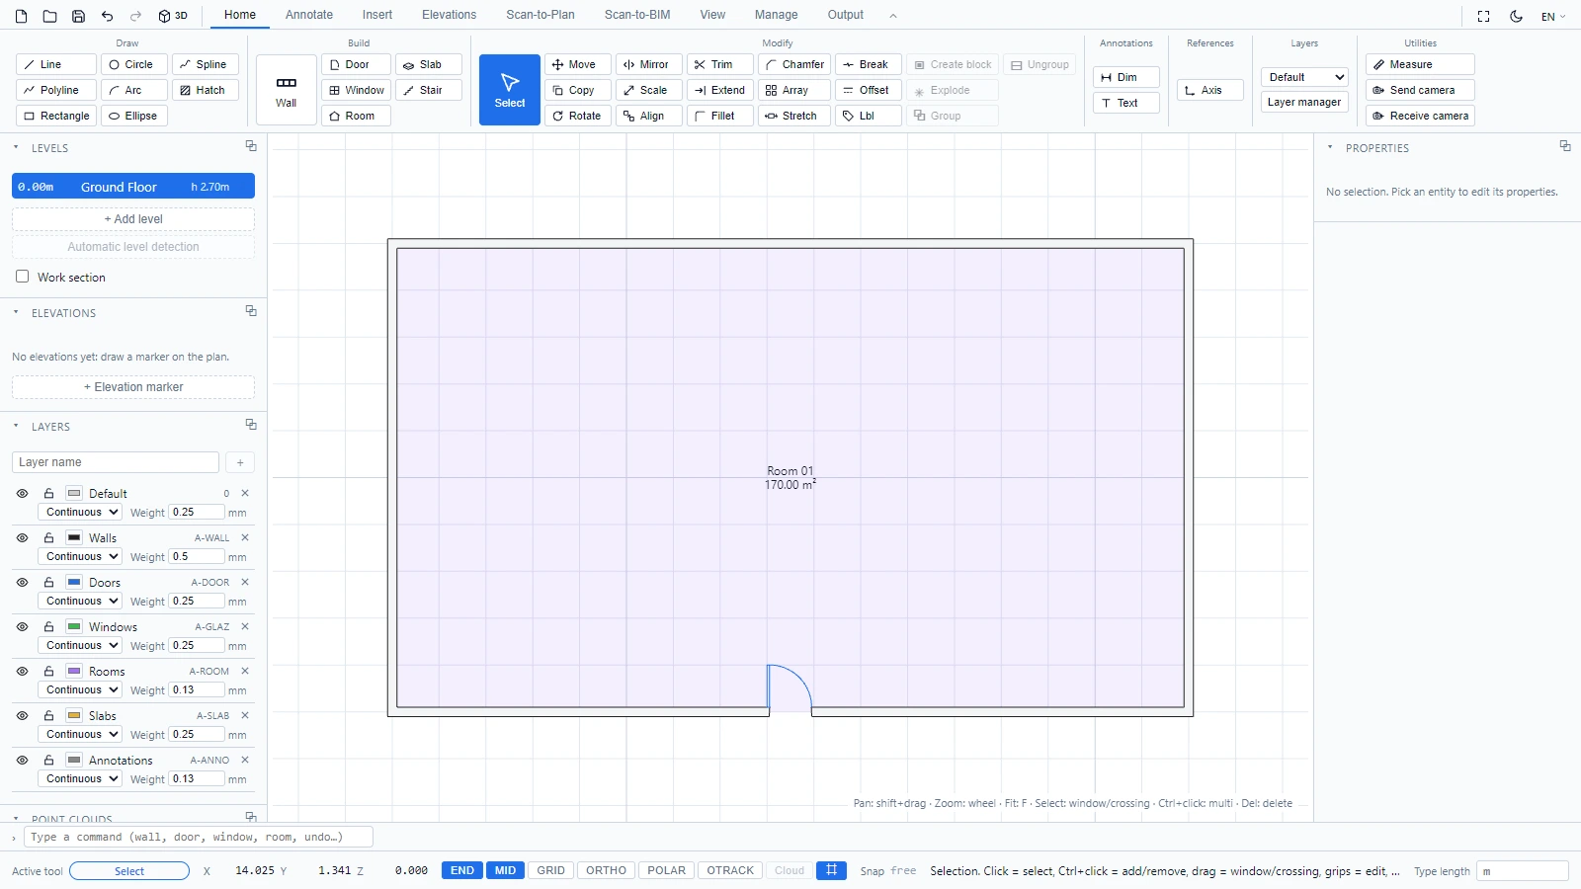Activate the Mirror modify tool
Image resolution: width=1581 pixels, height=889 pixels.
(648, 64)
